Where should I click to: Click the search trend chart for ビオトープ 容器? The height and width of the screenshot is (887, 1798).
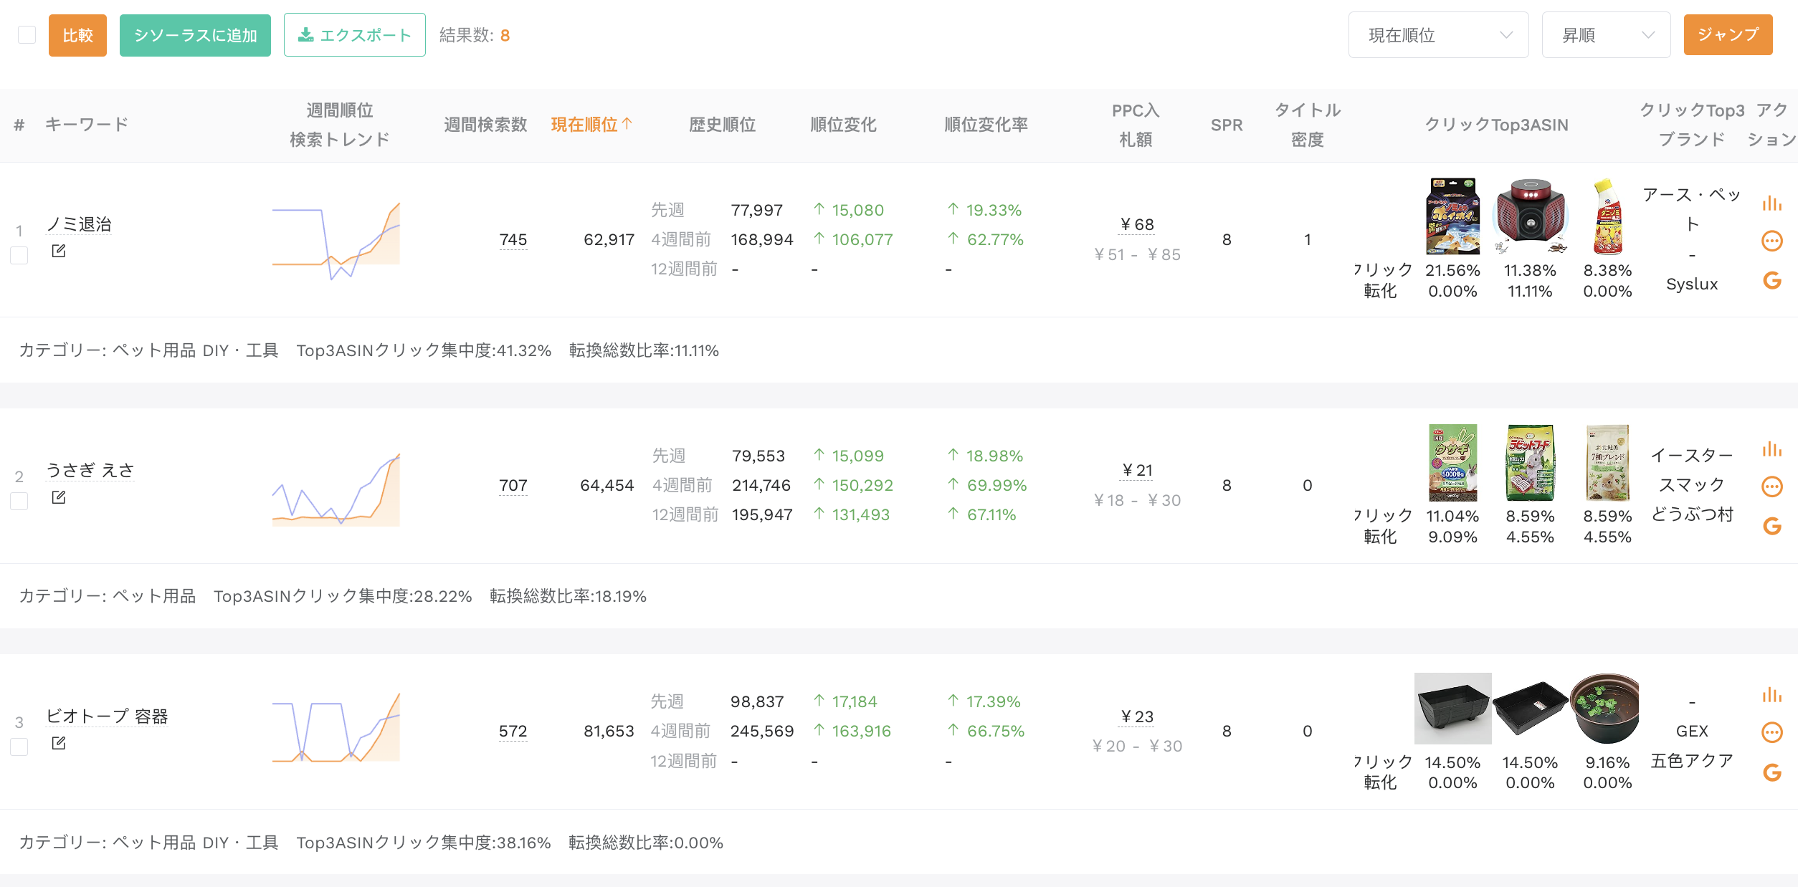[336, 727]
